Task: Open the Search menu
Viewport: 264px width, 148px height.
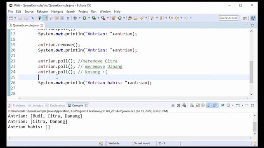Action: pyautogui.click(x=71, y=12)
